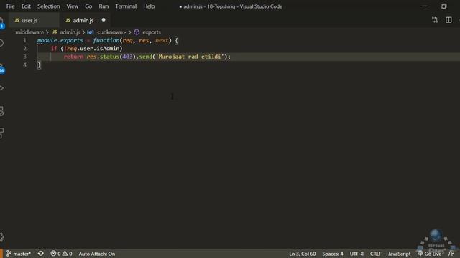Open the Help menu

tap(149, 6)
